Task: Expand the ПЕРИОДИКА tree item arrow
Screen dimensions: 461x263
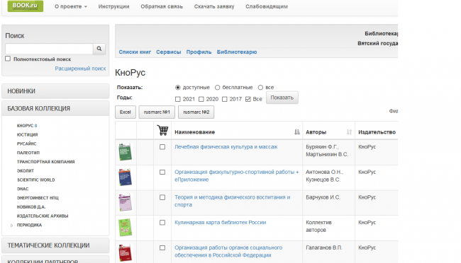Action: point(12,226)
